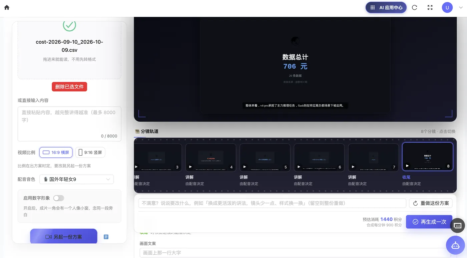Play storyboard clip 4 via play icon
Screen dimensions: 467x258
(x=190, y=167)
